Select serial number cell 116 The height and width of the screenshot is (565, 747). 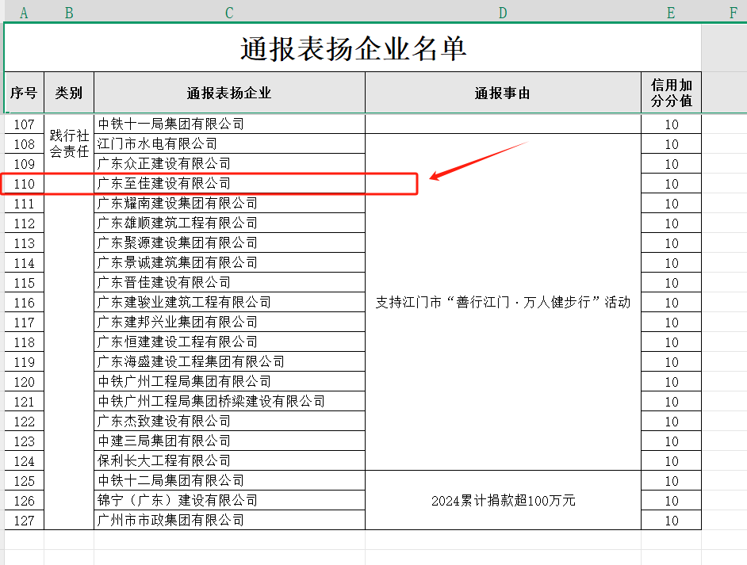pyautogui.click(x=24, y=303)
